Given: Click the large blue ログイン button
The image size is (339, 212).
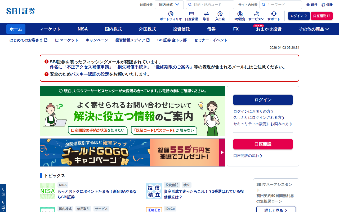Looking at the screenshot, I should [263, 100].
